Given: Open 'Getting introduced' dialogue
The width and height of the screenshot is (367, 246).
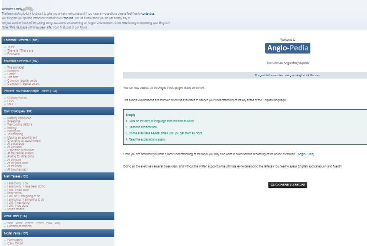Looking at the screenshot, I should click(19, 119).
